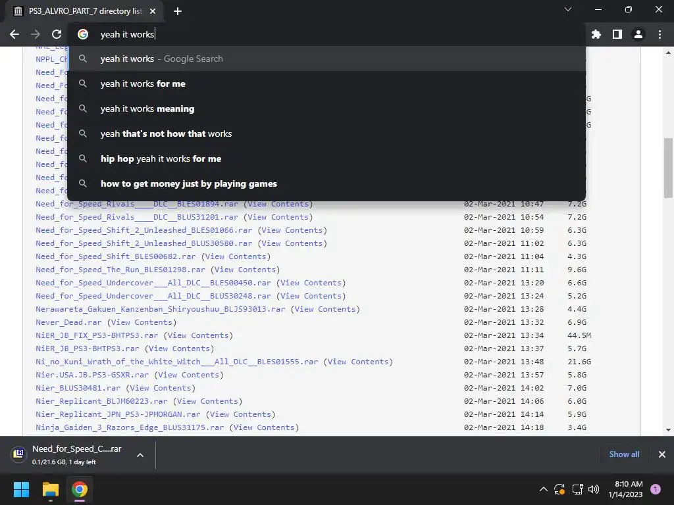Open the Chrome profile avatar icon
The width and height of the screenshot is (674, 505).
pyautogui.click(x=638, y=34)
